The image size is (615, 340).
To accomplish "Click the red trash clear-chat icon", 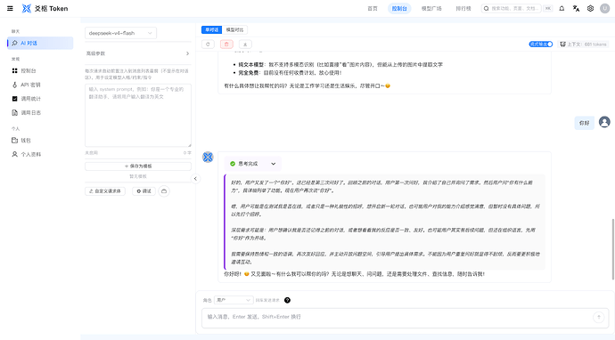I will (x=226, y=45).
